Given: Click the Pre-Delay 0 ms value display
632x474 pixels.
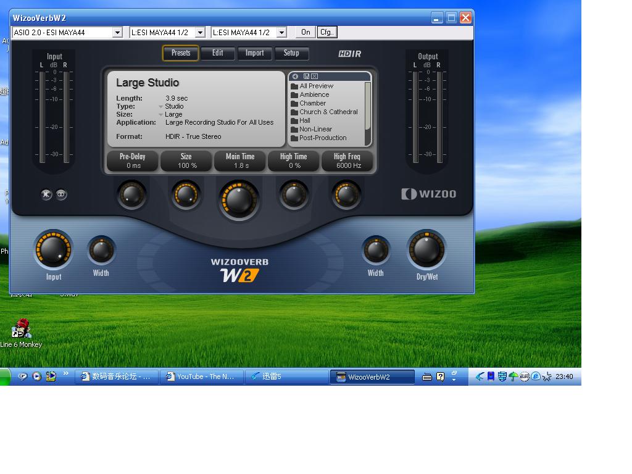Looking at the screenshot, I should (133, 161).
